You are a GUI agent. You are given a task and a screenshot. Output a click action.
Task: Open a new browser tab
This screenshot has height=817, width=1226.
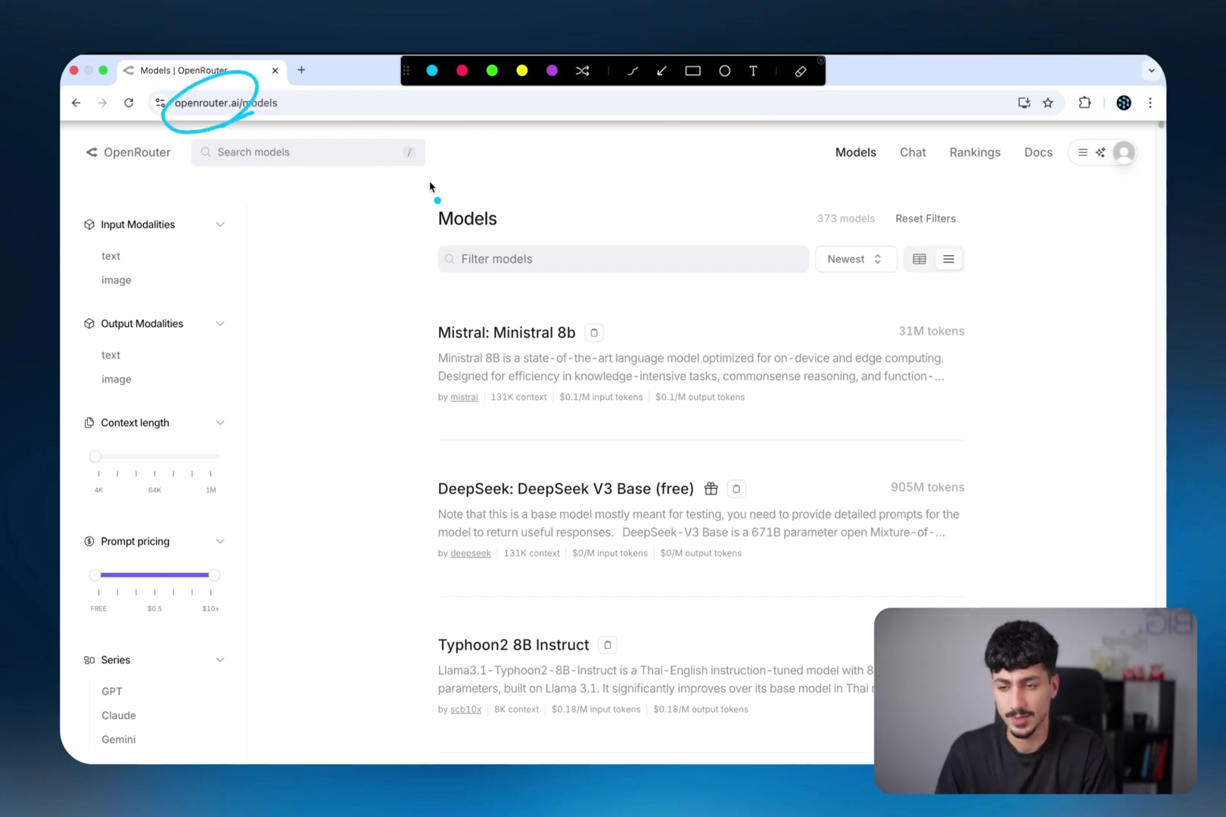[x=301, y=70]
